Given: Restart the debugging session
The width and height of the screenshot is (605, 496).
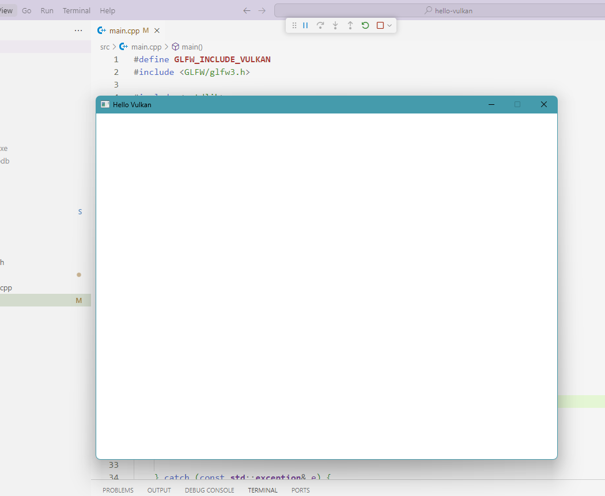Looking at the screenshot, I should coord(365,25).
